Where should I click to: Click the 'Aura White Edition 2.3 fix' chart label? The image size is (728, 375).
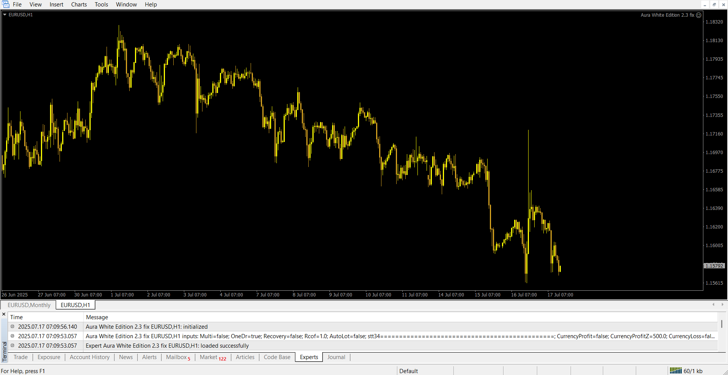(667, 15)
